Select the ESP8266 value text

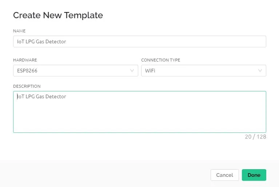click(x=27, y=71)
